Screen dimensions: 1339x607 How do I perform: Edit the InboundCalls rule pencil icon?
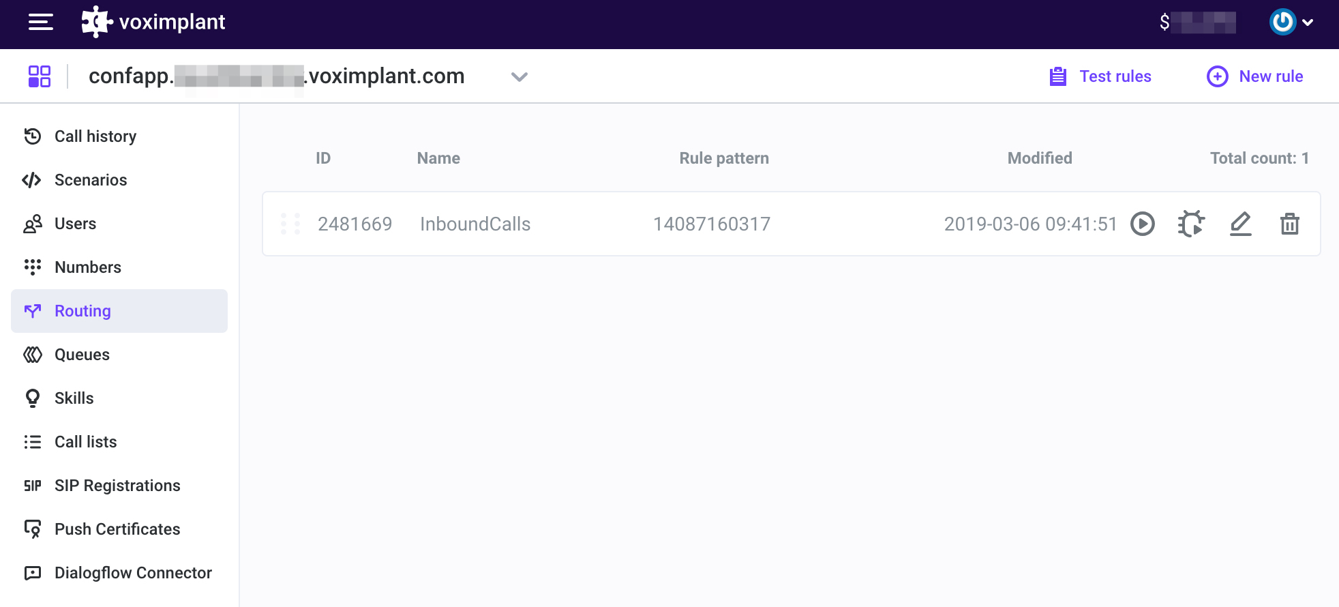click(1241, 224)
